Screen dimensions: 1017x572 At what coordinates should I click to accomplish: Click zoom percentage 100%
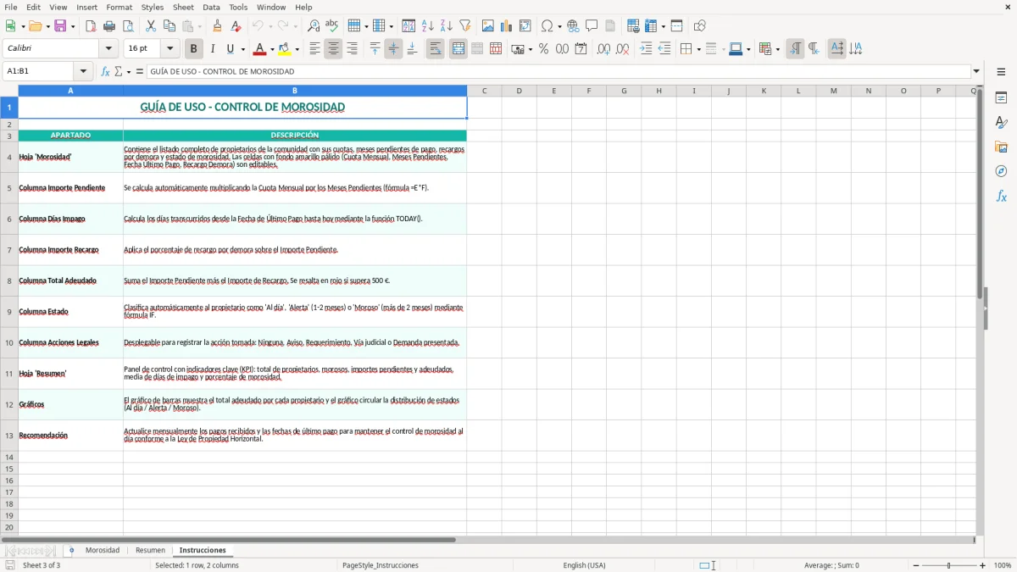[x=1003, y=565]
